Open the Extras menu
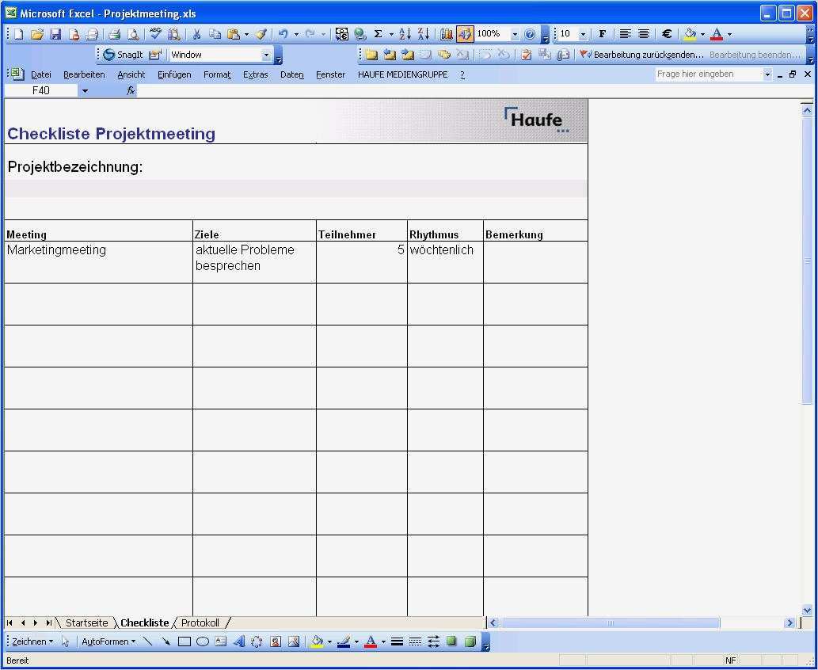Screen dimensions: 818x670 pyautogui.click(x=255, y=74)
